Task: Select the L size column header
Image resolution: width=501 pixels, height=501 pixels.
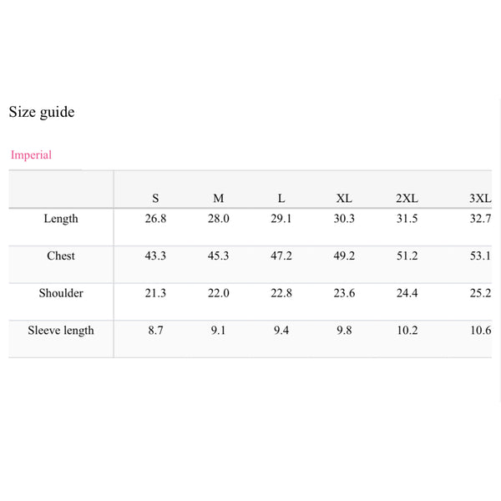Action: 281,199
